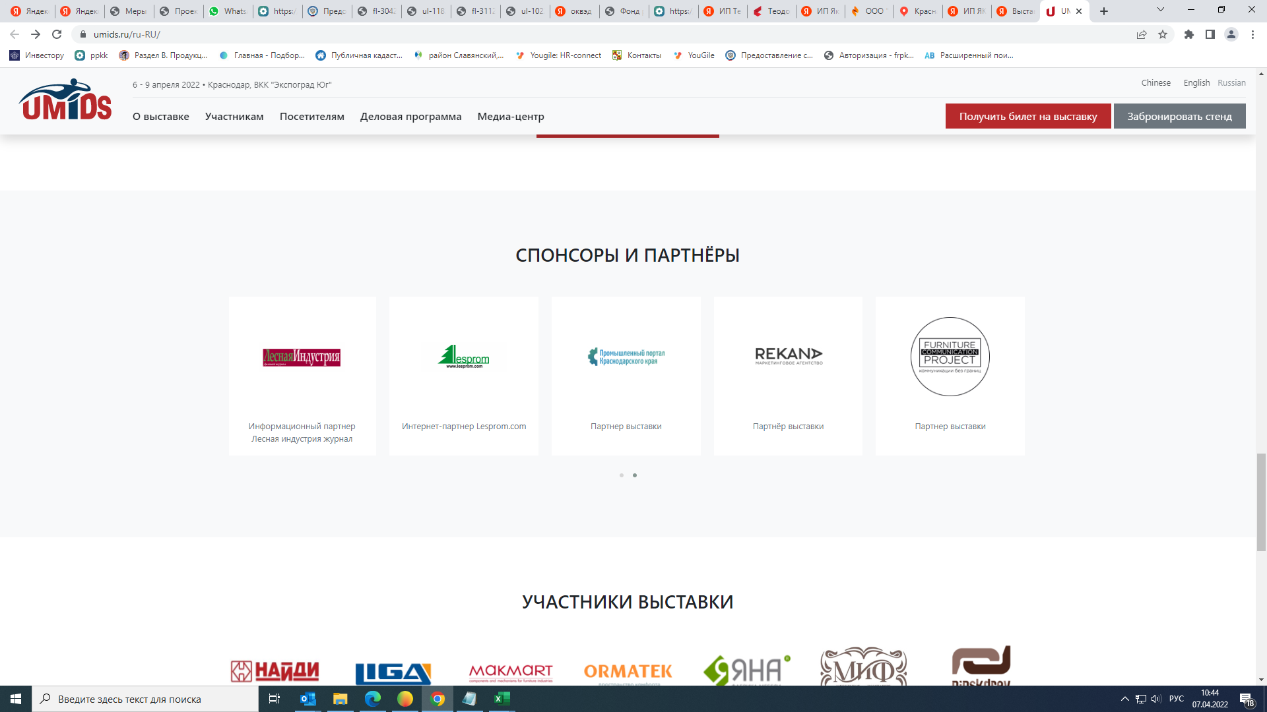Bookmark this page with the star icon
Screen dimensions: 1267x712
[1163, 34]
